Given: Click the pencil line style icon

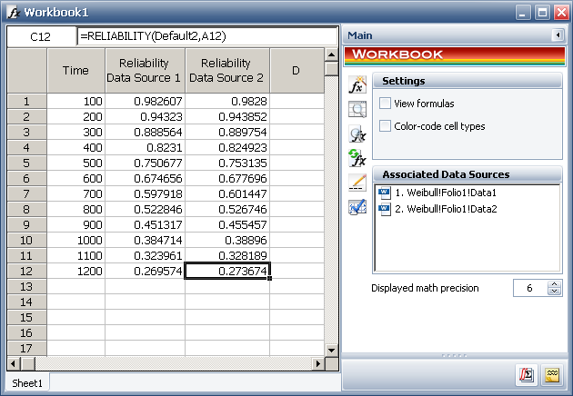Looking at the screenshot, I should [357, 183].
